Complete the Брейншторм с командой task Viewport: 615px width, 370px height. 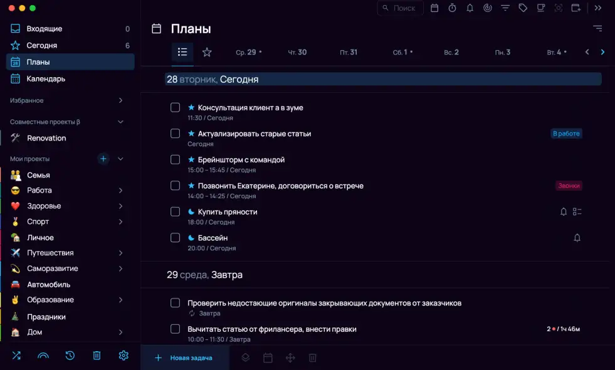175,159
